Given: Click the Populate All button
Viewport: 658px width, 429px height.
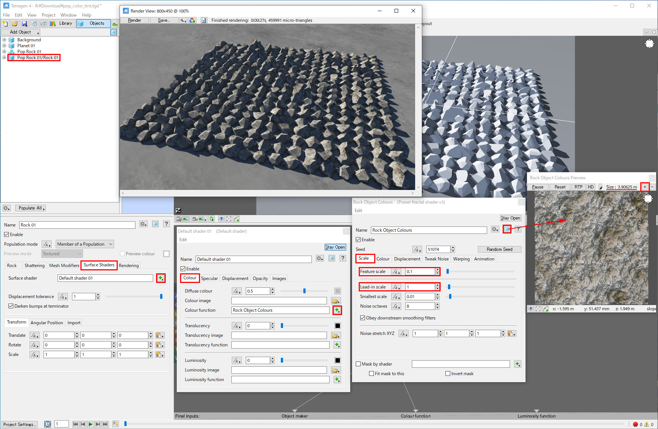Looking at the screenshot, I should coord(30,208).
